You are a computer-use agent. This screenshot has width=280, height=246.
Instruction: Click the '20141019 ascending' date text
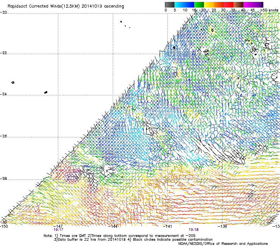(103, 6)
